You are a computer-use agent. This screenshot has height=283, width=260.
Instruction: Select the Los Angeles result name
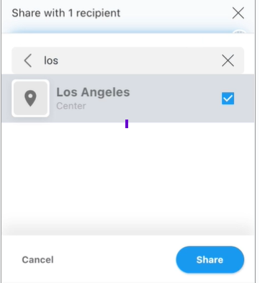tap(93, 92)
